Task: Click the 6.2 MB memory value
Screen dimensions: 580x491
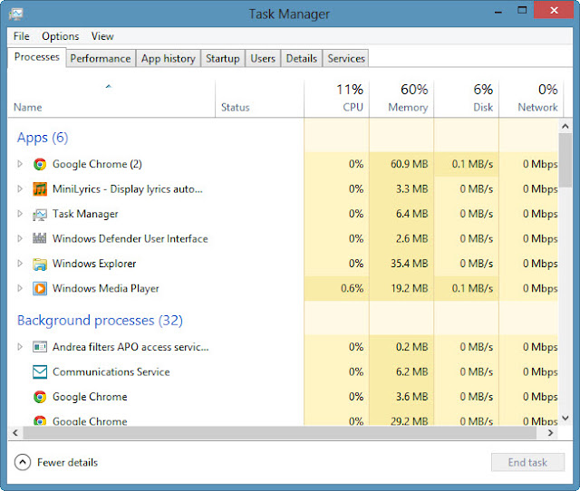Action: click(x=411, y=371)
